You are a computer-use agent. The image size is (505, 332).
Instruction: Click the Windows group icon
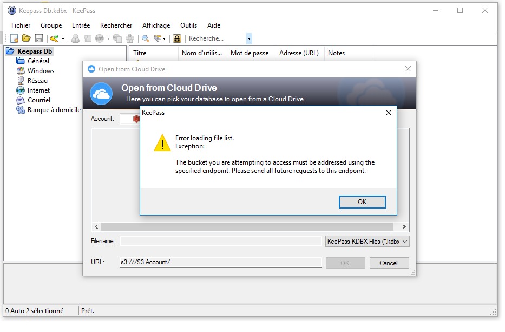coord(21,70)
